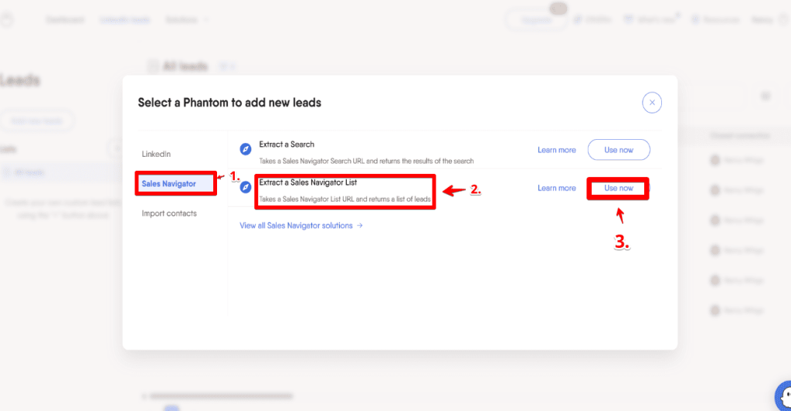The width and height of the screenshot is (791, 411).
Task: Use now for Extract a Sales Navigator List
Action: click(619, 188)
